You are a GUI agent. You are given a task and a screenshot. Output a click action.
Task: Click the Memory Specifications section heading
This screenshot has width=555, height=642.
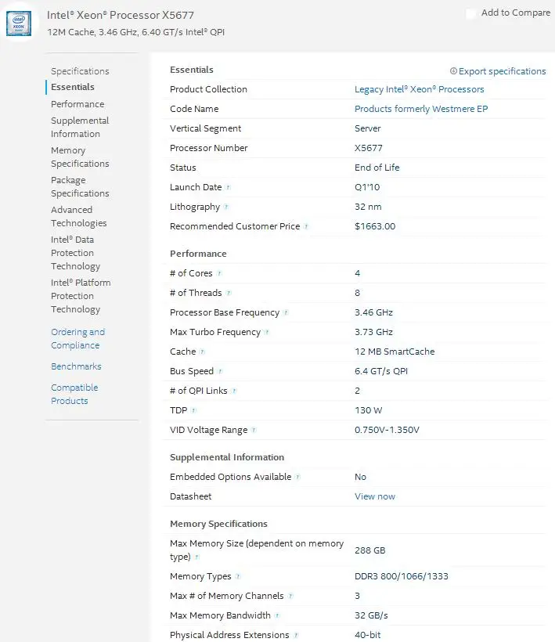pyautogui.click(x=218, y=524)
